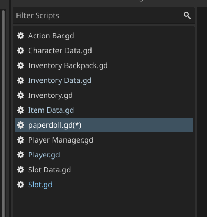Click gear icon beside Character Data.gd
The height and width of the screenshot is (217, 207).
pos(21,51)
